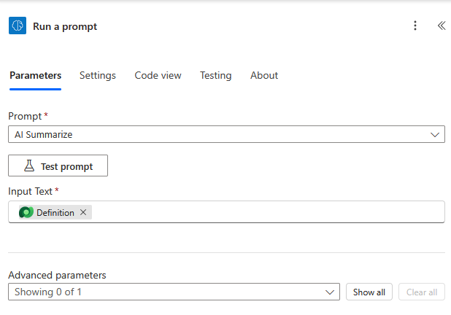This screenshot has height=315, width=451.
Task: Open the Code view tab
Action: coord(158,75)
